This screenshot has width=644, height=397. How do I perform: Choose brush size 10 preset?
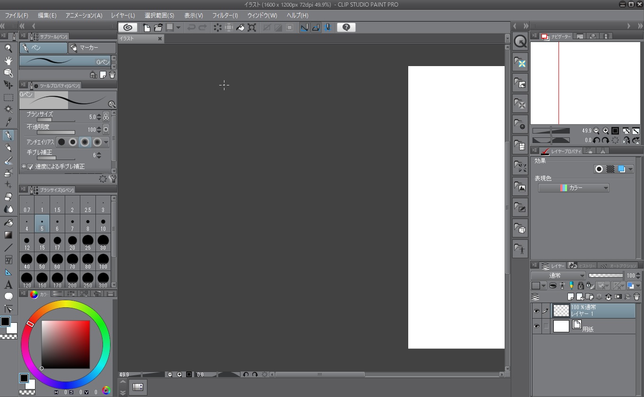pyautogui.click(x=103, y=223)
